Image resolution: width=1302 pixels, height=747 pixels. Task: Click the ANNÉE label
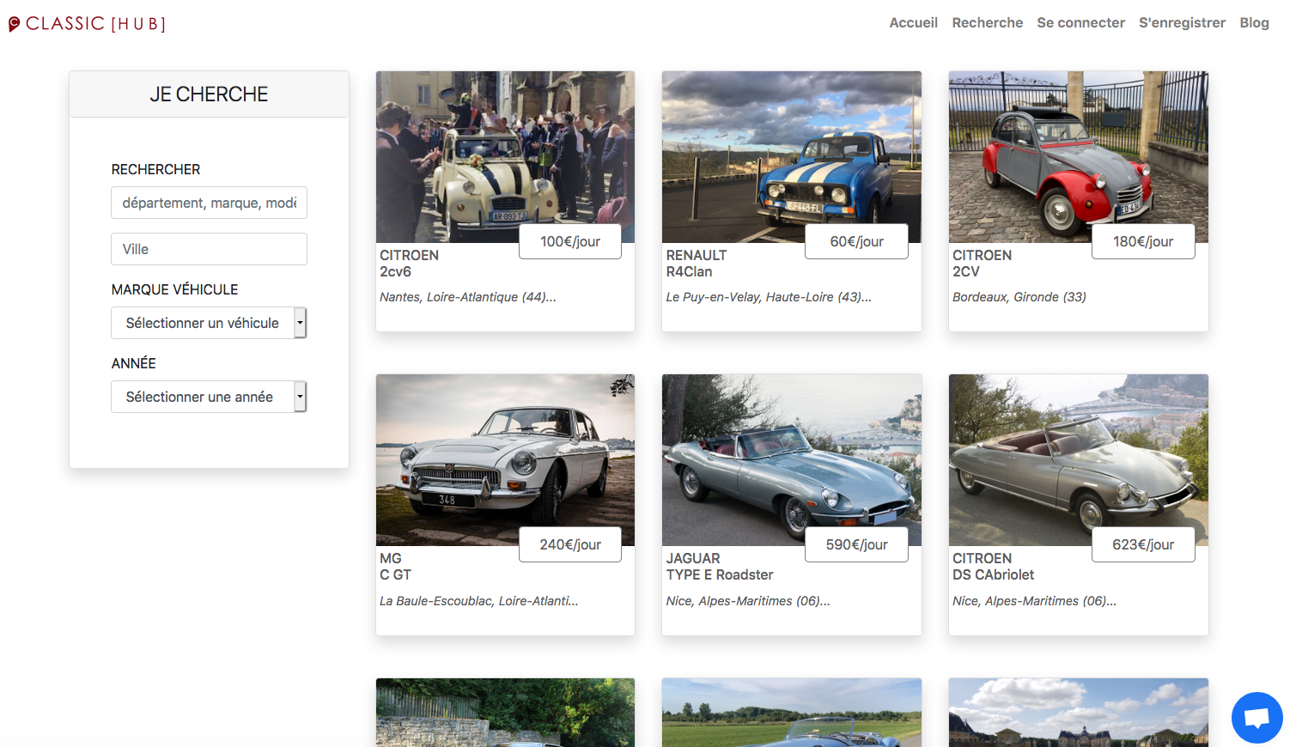click(x=133, y=364)
